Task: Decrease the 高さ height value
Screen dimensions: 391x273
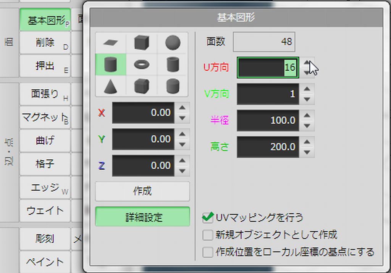Action: coord(307,152)
